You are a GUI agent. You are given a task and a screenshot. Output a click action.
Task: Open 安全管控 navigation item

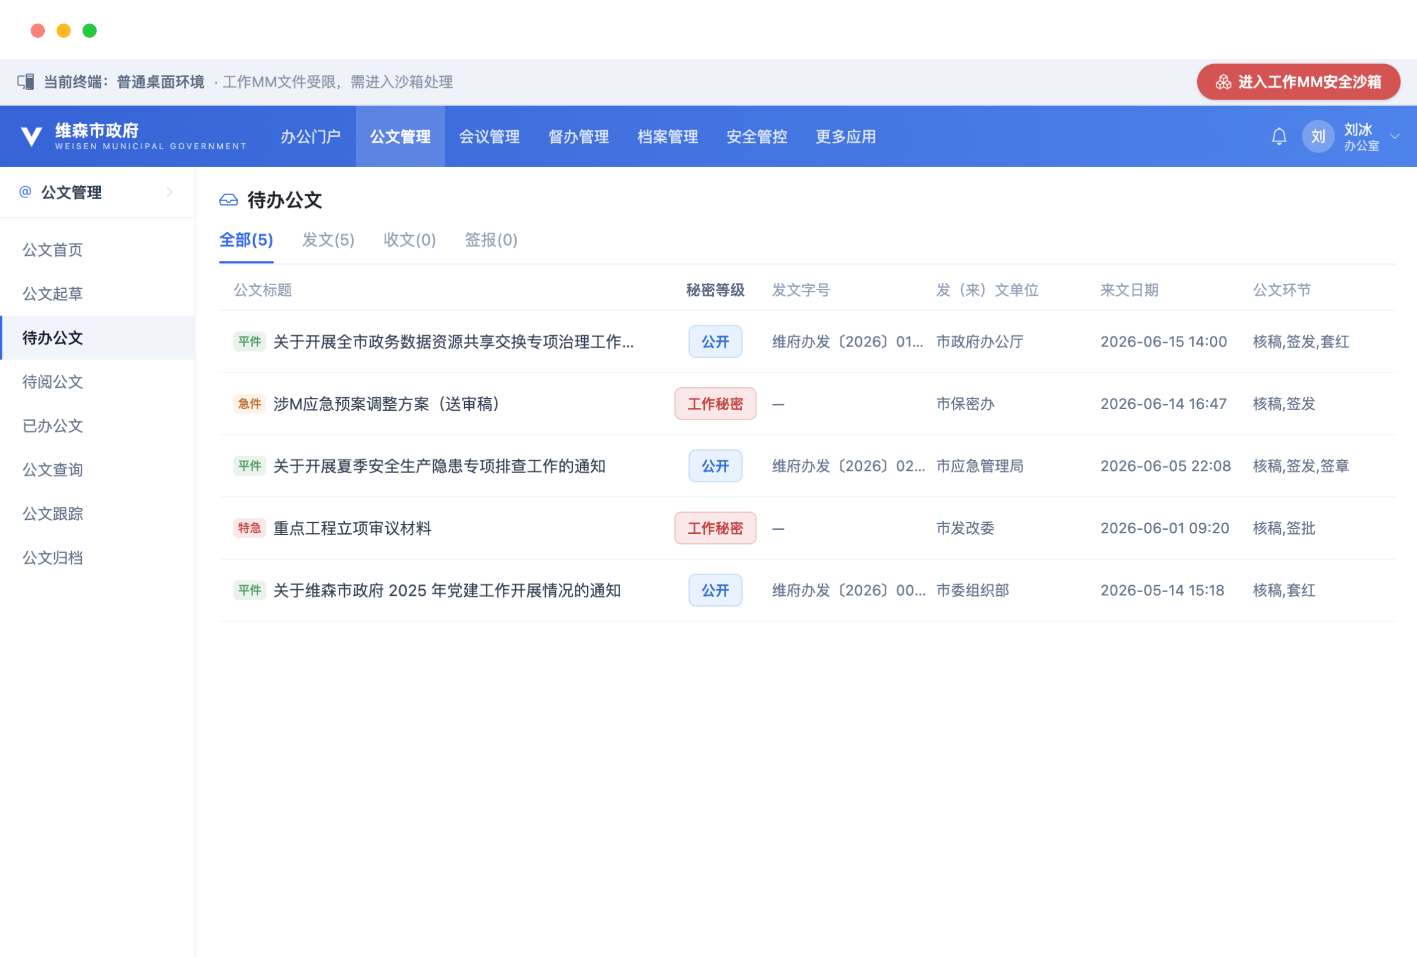(757, 137)
